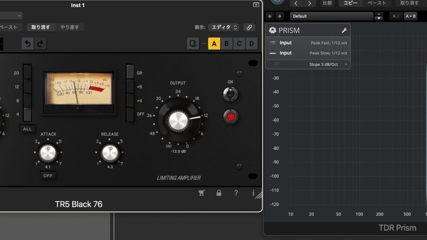The height and width of the screenshot is (240, 427).
Task: Click the redo arrow icon
Action: pyautogui.click(x=40, y=44)
